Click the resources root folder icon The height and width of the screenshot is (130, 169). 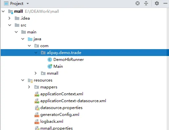pos(30,81)
